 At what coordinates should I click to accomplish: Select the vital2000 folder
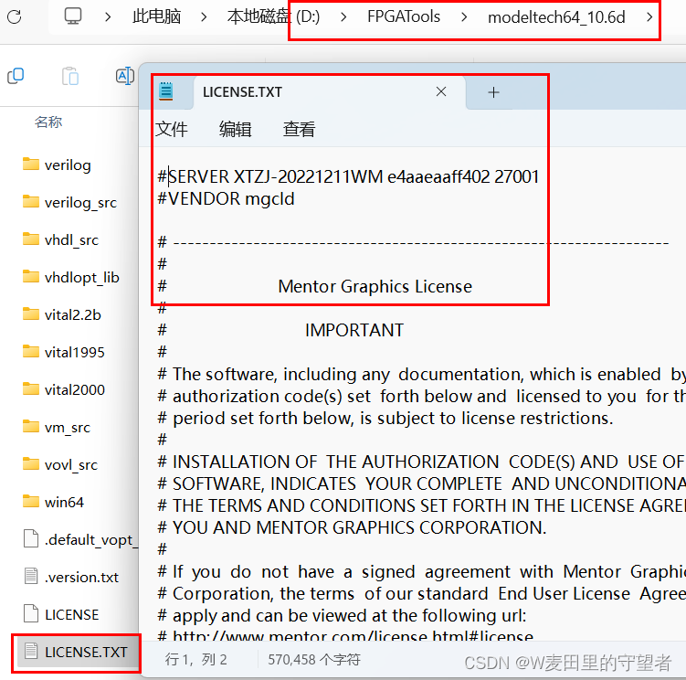[x=74, y=389]
